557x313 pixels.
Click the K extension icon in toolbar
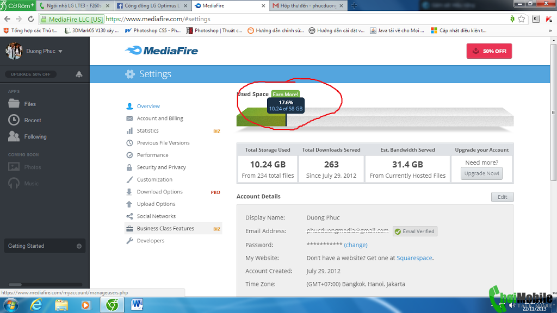(536, 19)
